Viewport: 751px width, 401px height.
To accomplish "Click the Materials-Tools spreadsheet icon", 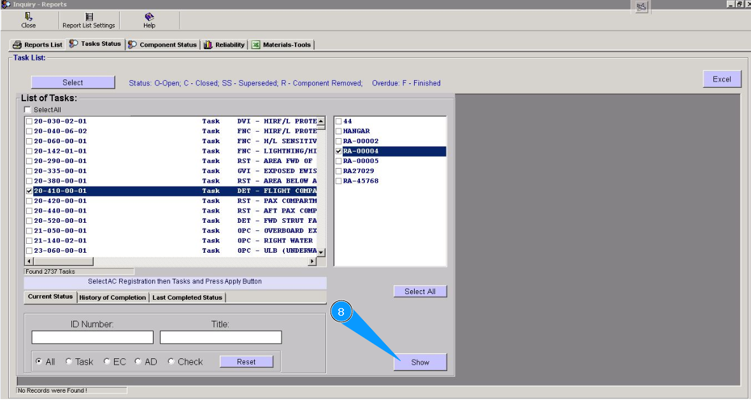I will pos(256,45).
